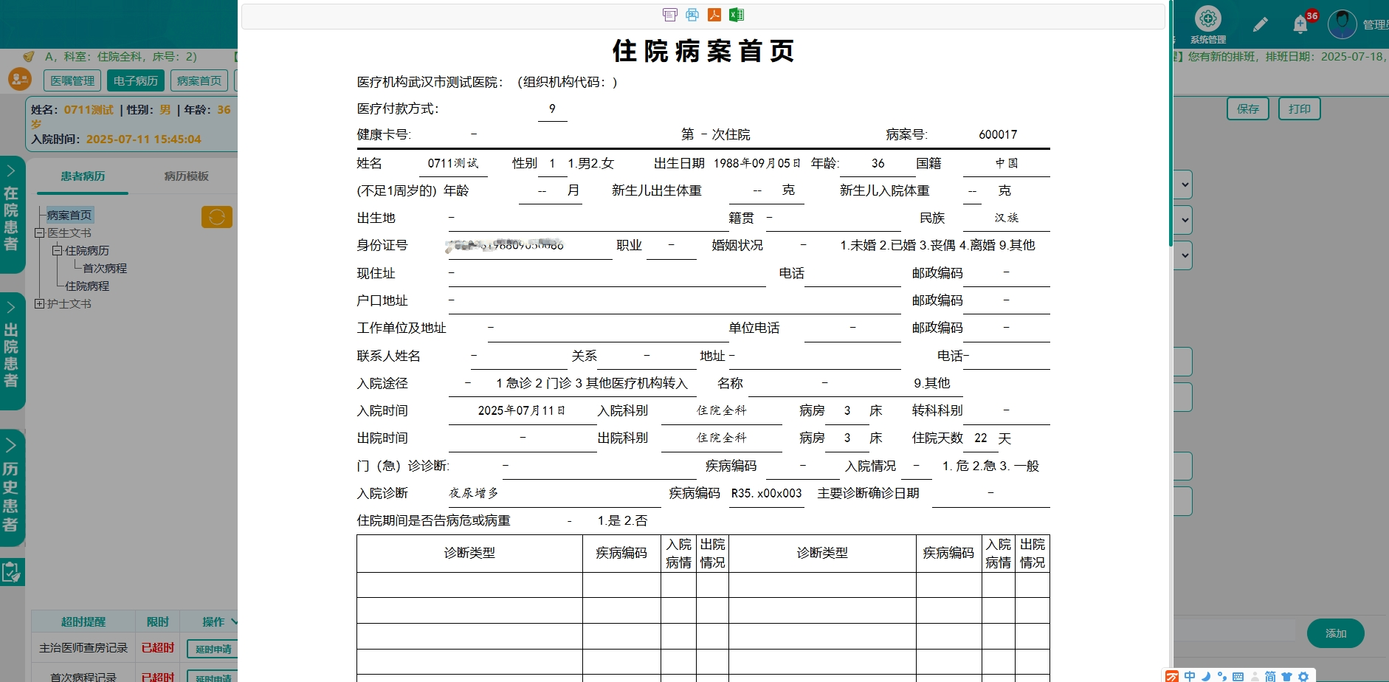Image resolution: width=1389 pixels, height=682 pixels.
Task: Click the 入院诊断 value 夜尿增多
Action: [x=474, y=493]
